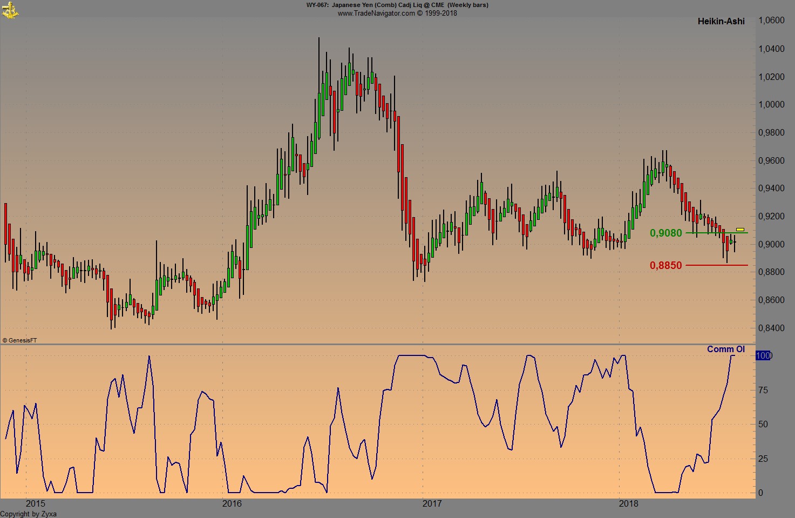The height and width of the screenshot is (518, 795).
Task: Click the red '0,8850' price label
Action: [666, 265]
